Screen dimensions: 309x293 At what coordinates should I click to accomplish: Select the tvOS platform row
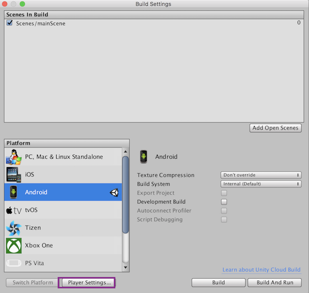[x=63, y=210]
